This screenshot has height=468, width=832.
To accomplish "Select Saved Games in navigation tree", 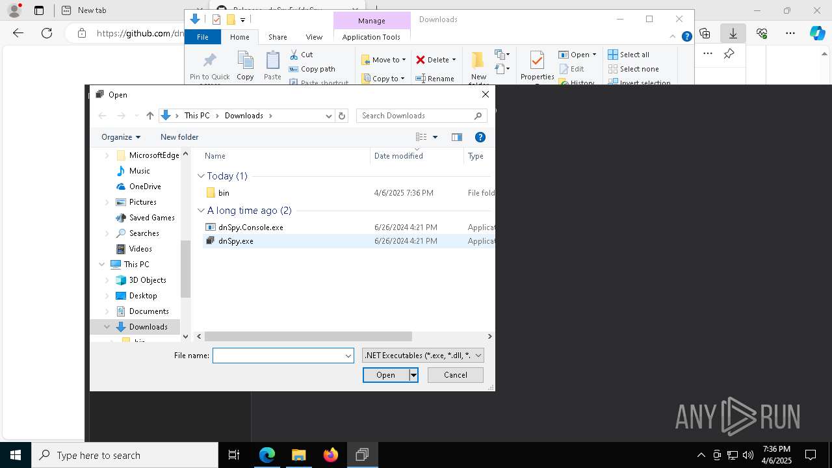I will pyautogui.click(x=152, y=218).
